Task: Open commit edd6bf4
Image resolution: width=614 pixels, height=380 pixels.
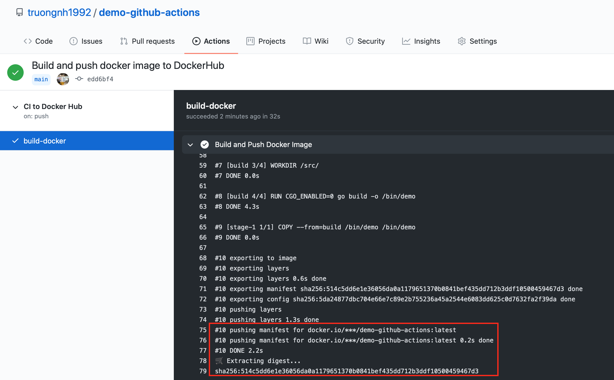Action: tap(100, 79)
